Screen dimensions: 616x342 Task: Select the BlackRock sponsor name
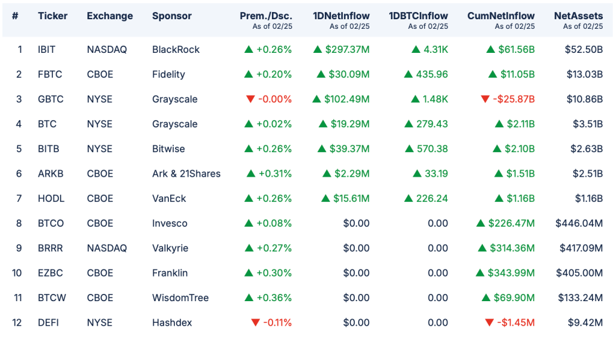coord(176,49)
